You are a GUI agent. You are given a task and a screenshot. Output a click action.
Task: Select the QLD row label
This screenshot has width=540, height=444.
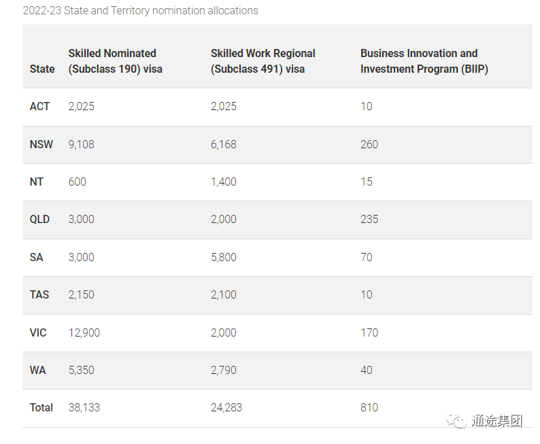[39, 219]
